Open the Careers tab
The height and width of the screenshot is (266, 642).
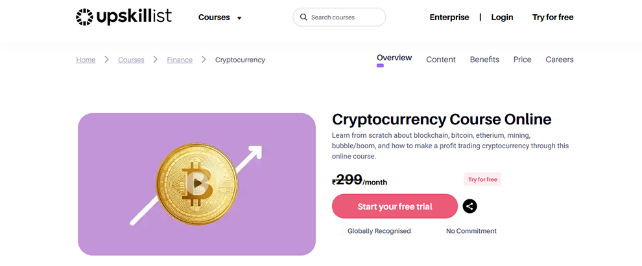[x=559, y=60]
